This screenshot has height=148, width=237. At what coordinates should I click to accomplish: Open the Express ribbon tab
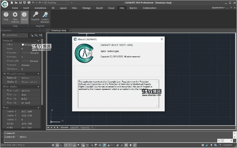[133, 7]
